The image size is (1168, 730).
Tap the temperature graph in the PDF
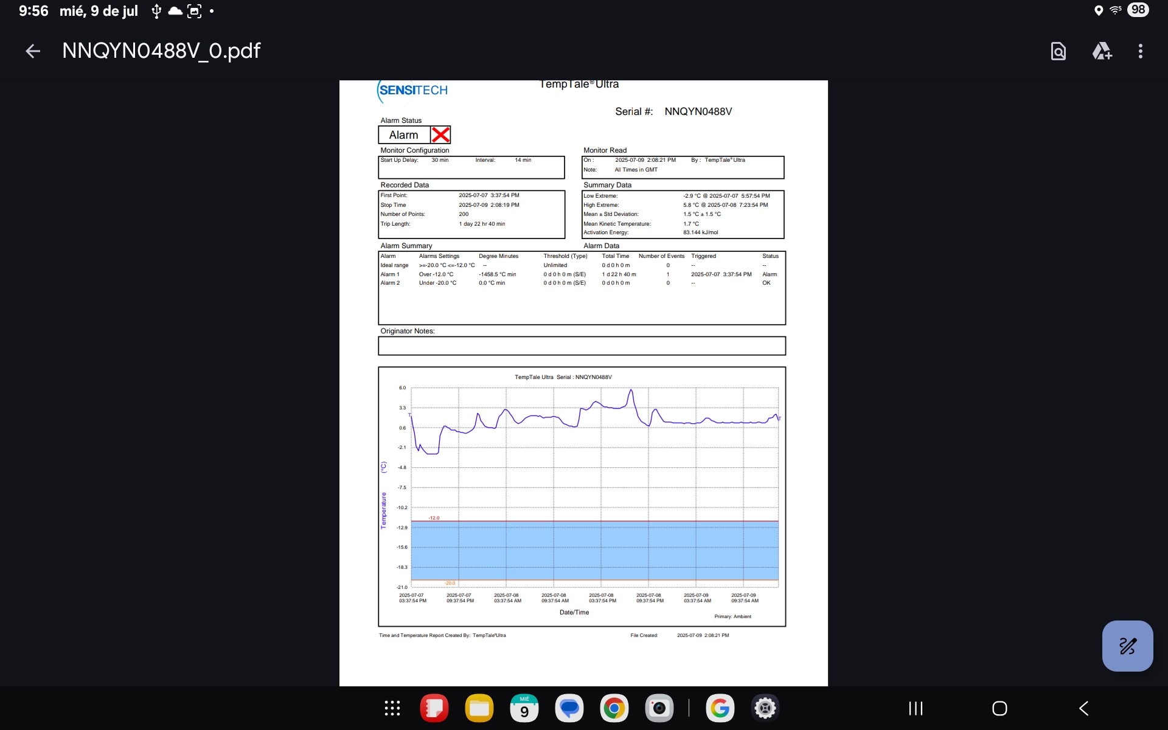[x=594, y=487]
